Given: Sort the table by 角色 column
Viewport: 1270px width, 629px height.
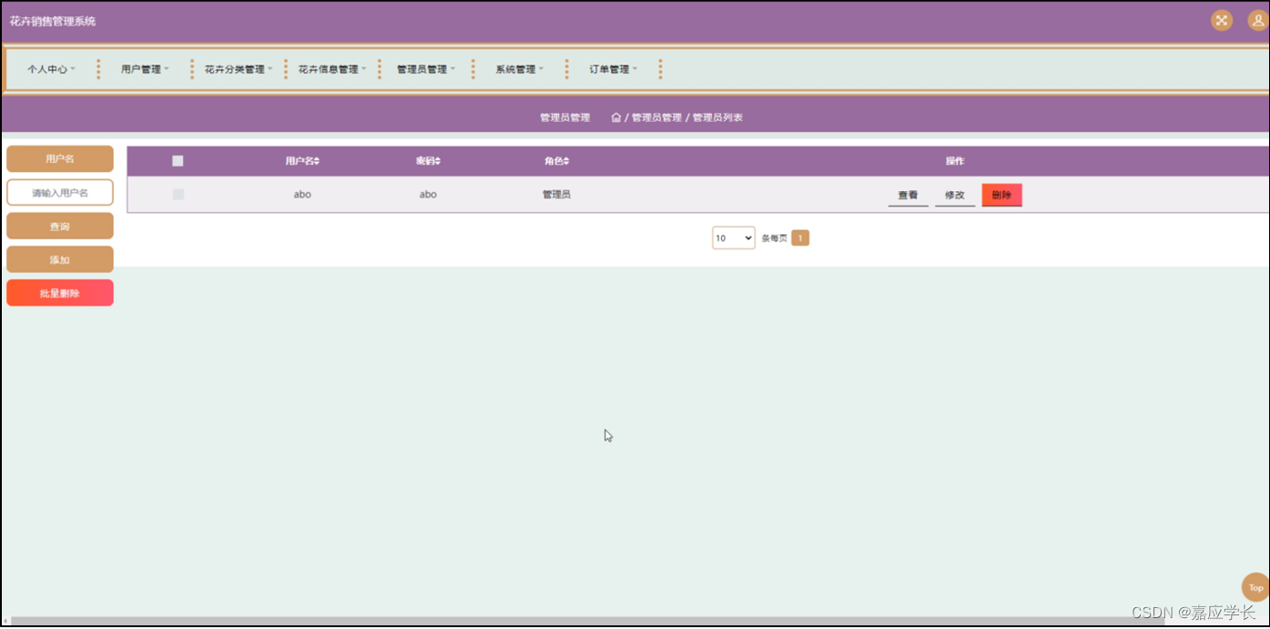Looking at the screenshot, I should click(556, 161).
